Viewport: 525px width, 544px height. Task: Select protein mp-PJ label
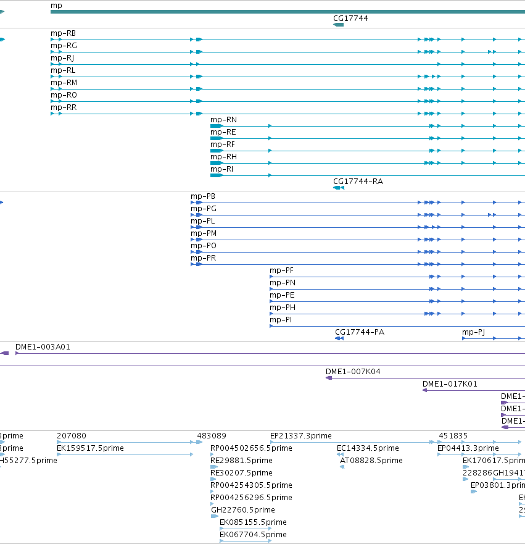(x=473, y=332)
